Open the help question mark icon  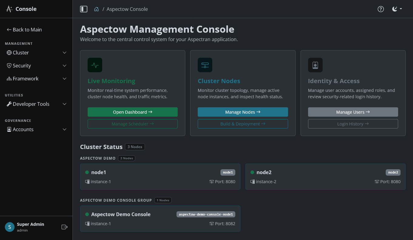click(x=381, y=9)
